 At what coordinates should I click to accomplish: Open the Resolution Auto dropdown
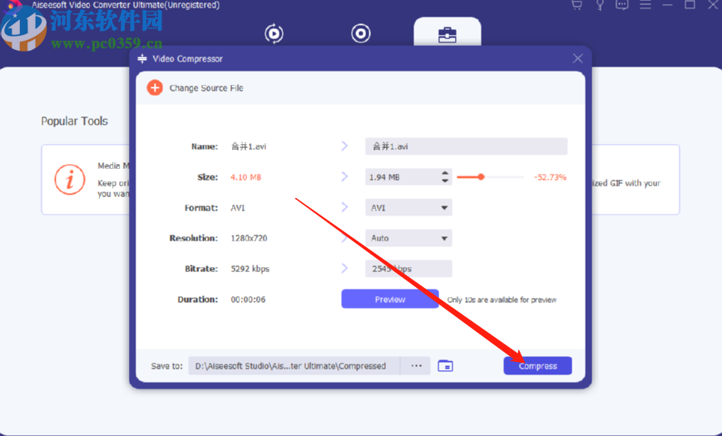(408, 238)
